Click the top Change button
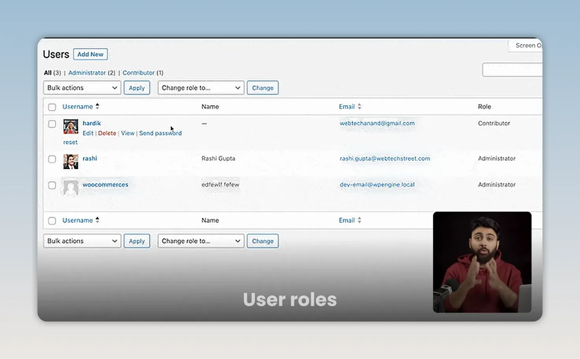Viewport: 580px width, 359px height. (263, 88)
